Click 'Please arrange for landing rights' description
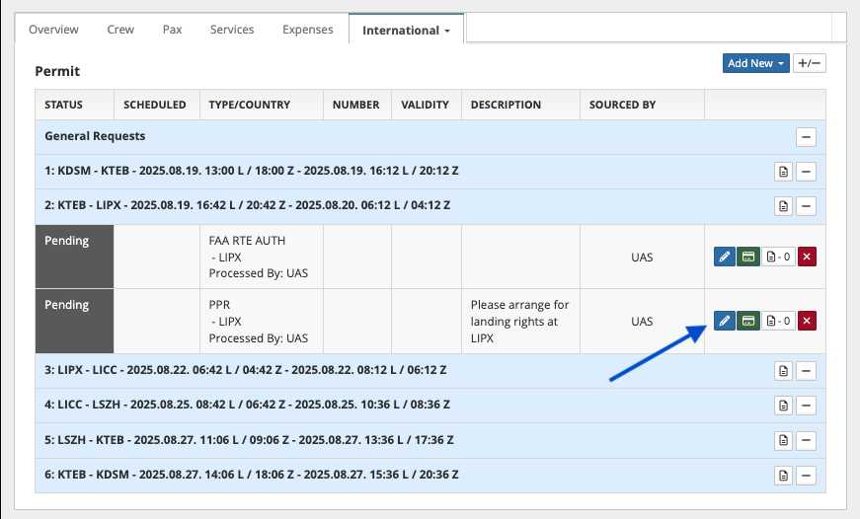 (520, 321)
